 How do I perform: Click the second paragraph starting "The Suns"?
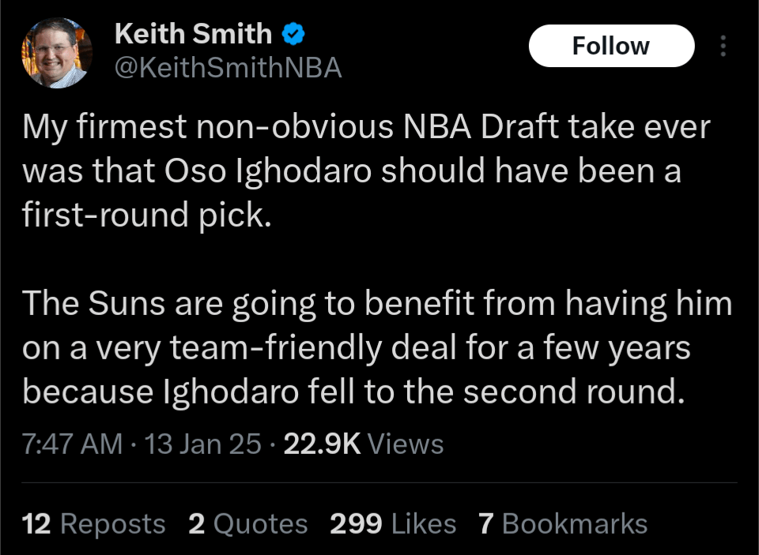pos(372,347)
